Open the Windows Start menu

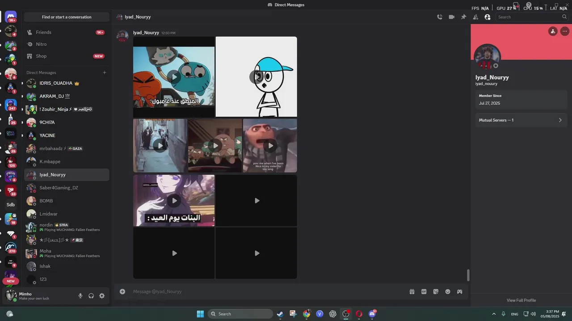click(x=200, y=314)
